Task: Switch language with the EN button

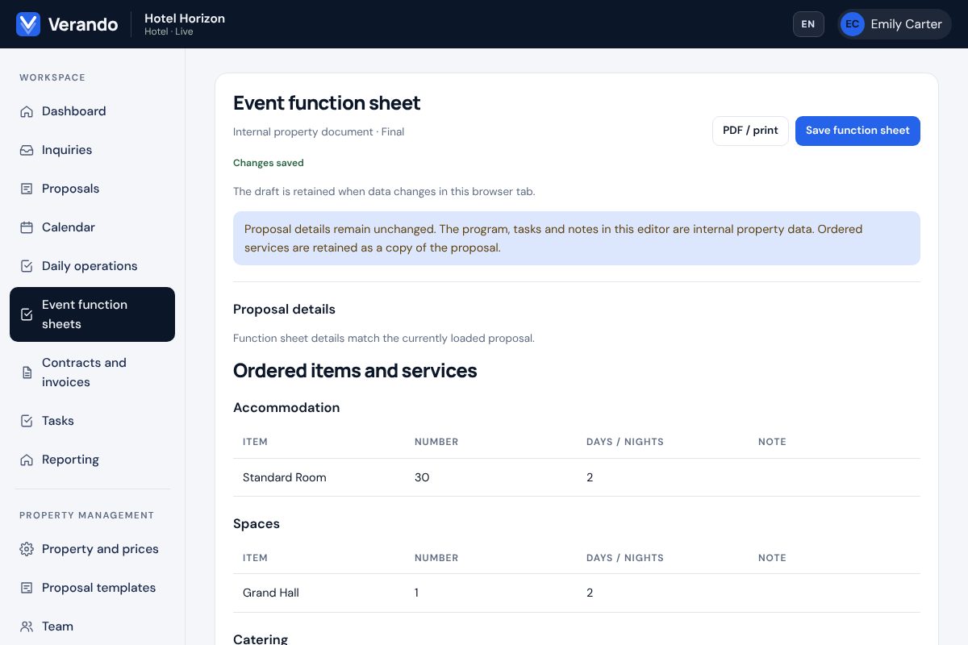Action: pos(808,24)
